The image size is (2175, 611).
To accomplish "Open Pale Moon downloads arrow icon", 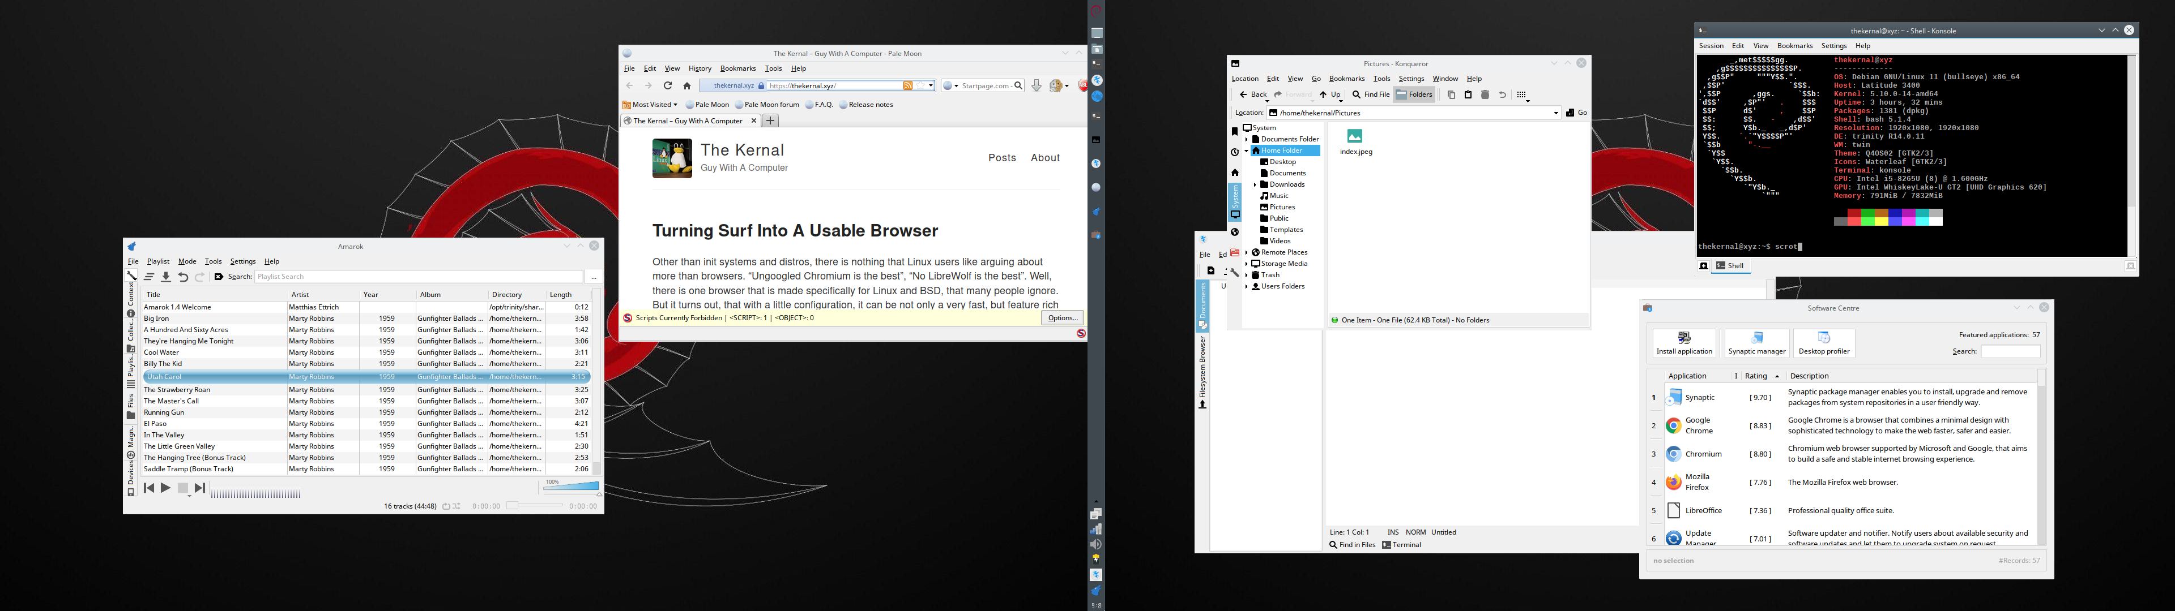I will (x=1037, y=85).
